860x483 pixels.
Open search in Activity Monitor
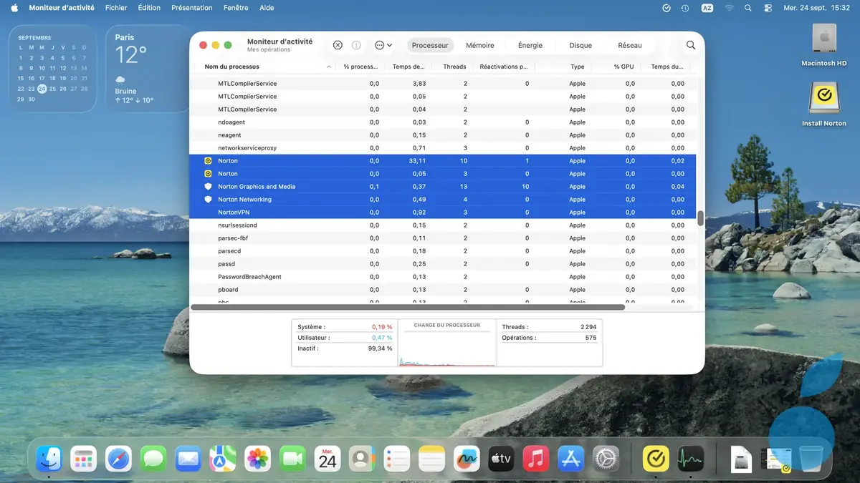coord(689,44)
